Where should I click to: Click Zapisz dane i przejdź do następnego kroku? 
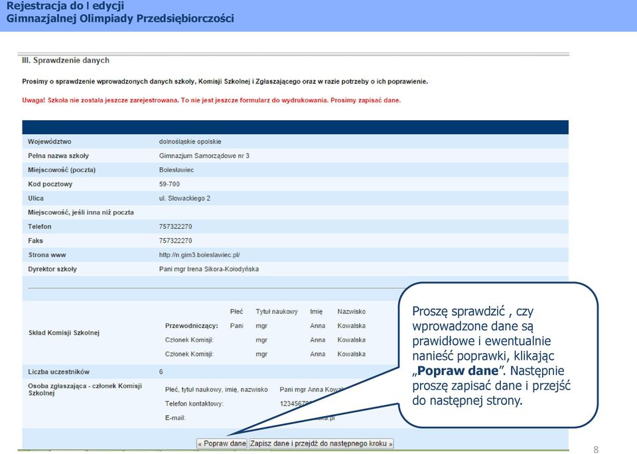pos(321,443)
